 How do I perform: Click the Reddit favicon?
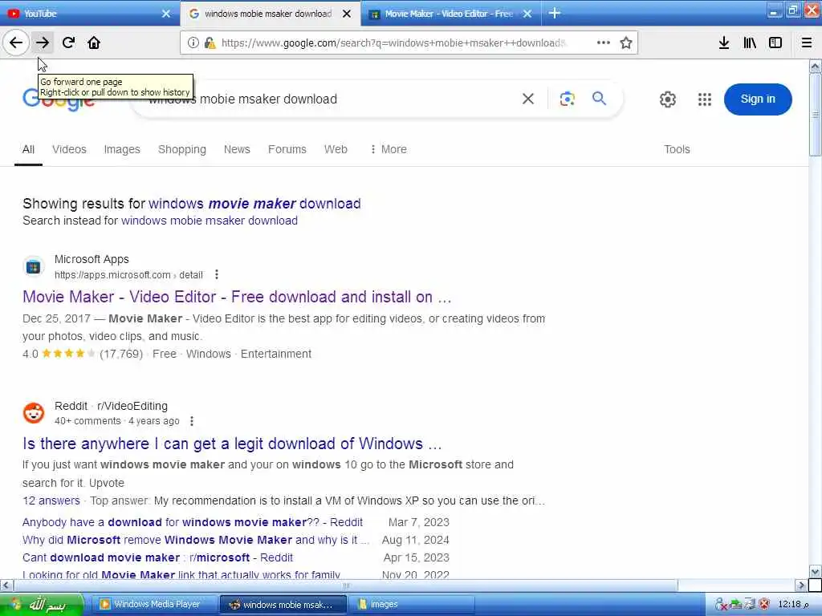coord(34,413)
